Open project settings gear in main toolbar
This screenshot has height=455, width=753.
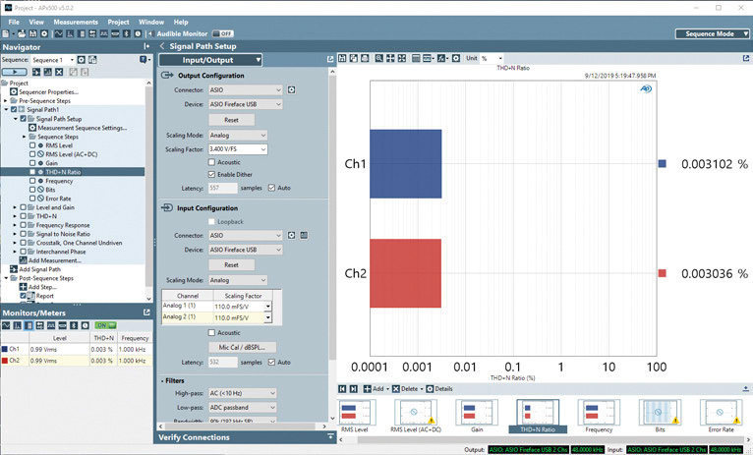(44, 33)
